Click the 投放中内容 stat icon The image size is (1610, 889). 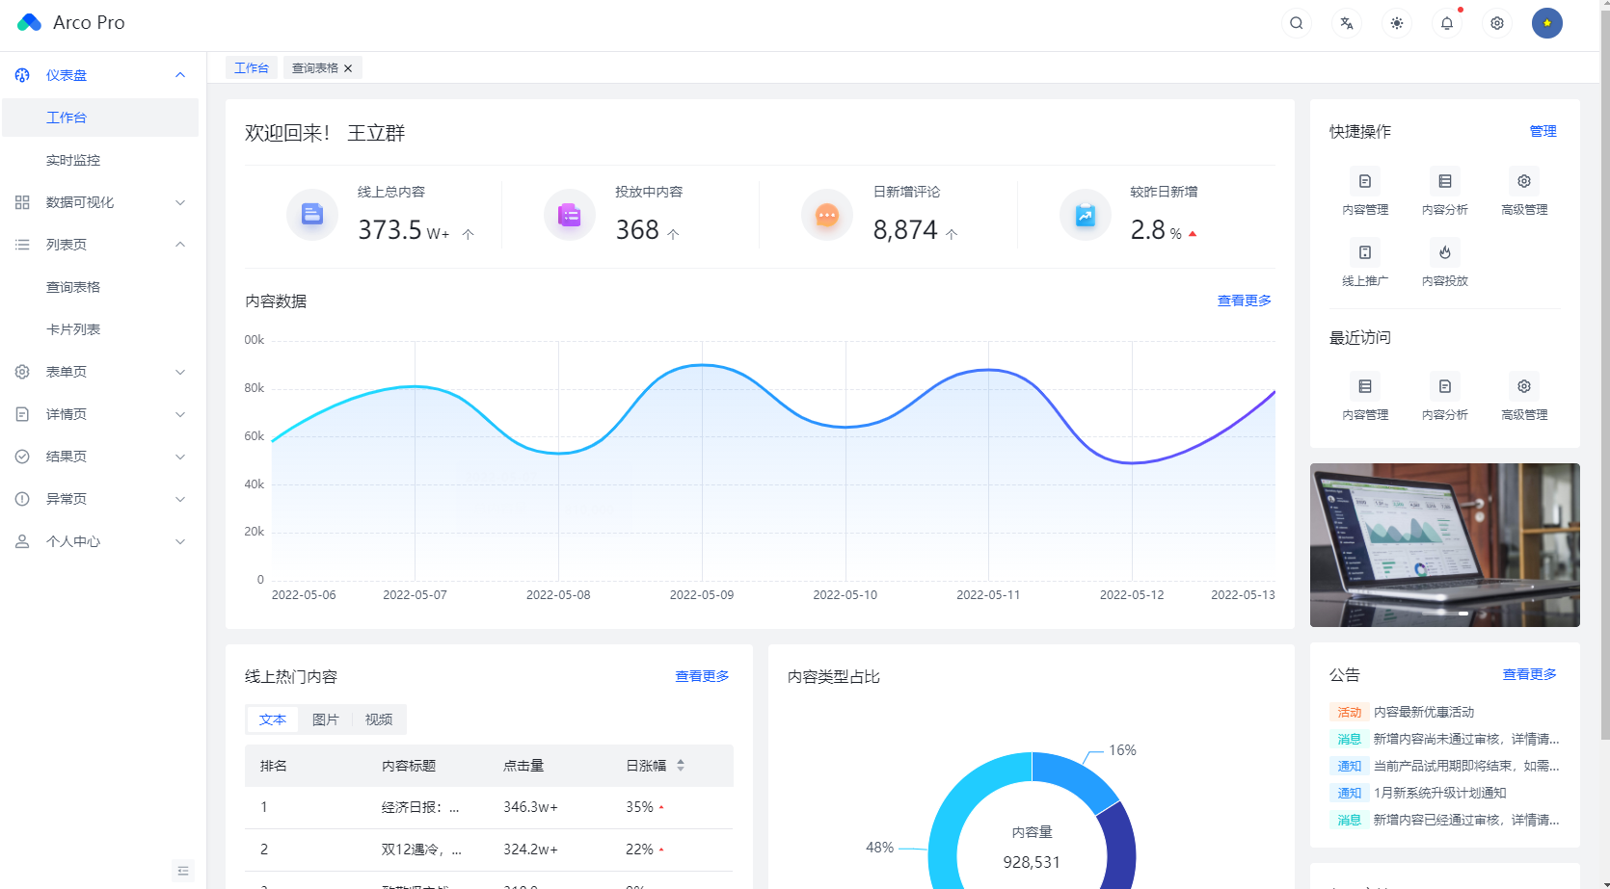tap(570, 214)
